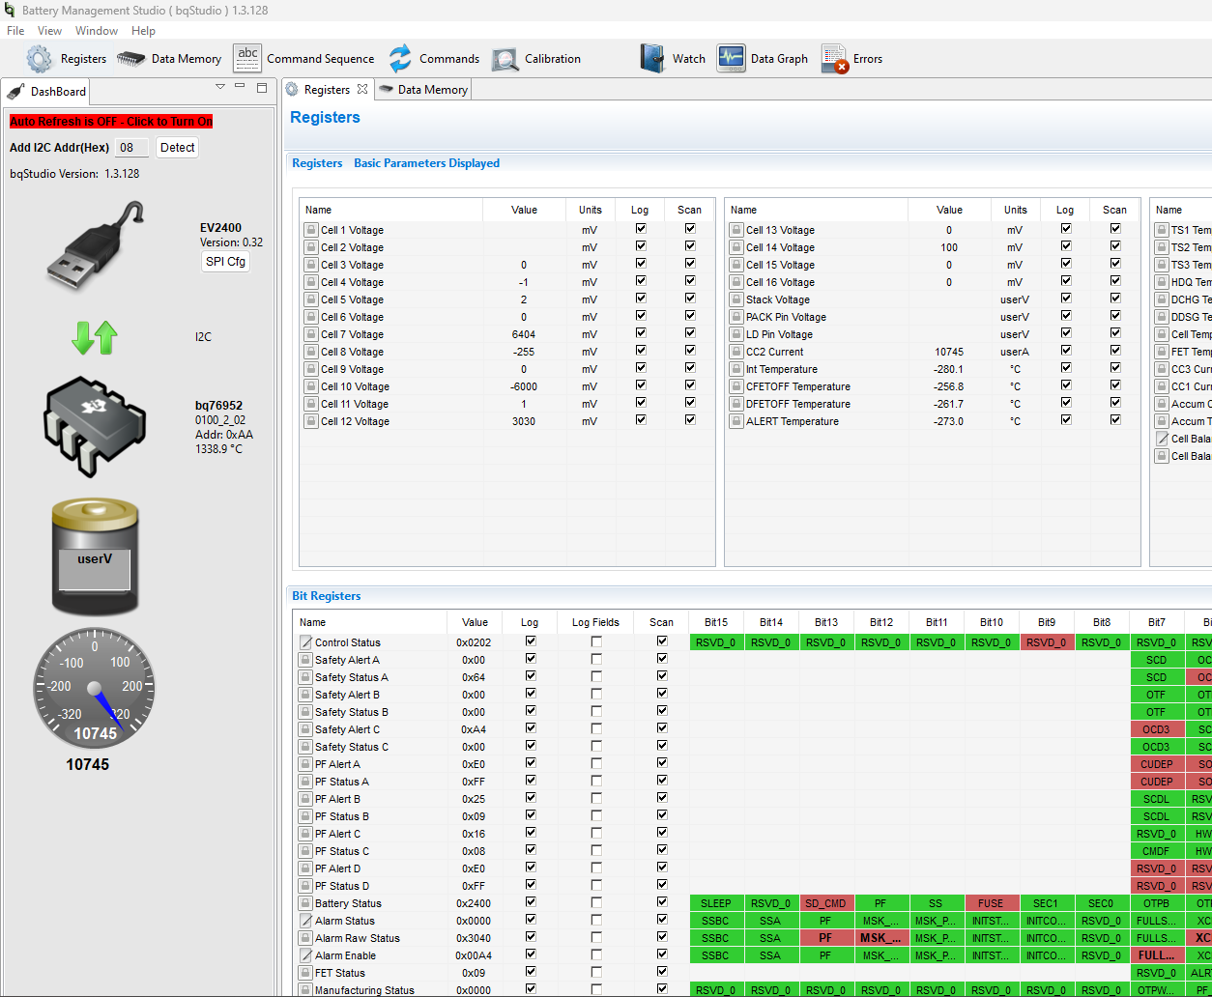
Task: Toggle Scan checkbox for Battery Status
Action: [x=662, y=902]
